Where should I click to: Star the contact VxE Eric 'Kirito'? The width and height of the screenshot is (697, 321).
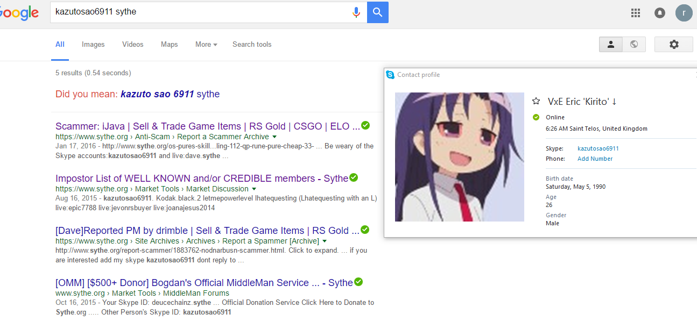click(536, 101)
